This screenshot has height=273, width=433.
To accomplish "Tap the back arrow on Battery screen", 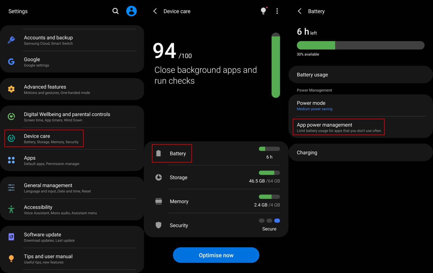I will [300, 11].
